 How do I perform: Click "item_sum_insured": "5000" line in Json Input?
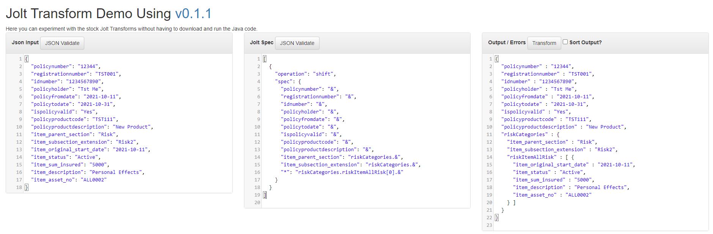(70, 165)
